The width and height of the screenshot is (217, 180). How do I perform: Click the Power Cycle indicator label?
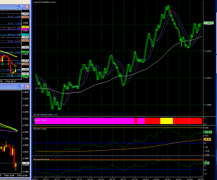tap(40, 129)
